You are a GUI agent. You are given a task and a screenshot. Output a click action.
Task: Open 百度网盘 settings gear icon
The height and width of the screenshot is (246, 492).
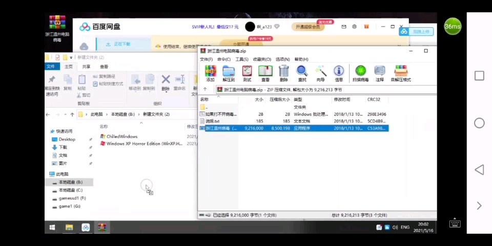354,27
